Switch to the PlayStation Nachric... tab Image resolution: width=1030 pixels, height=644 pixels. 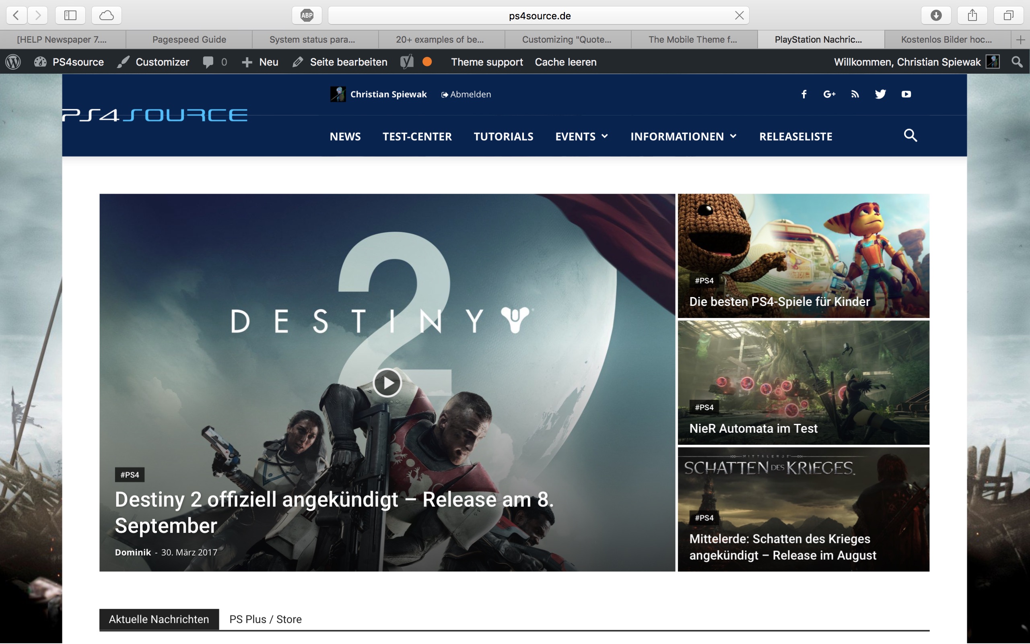(821, 39)
